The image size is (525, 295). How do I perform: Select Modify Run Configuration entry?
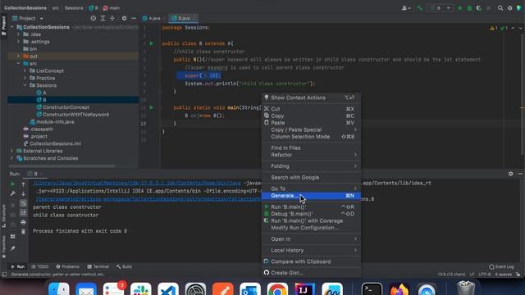pyautogui.click(x=311, y=228)
